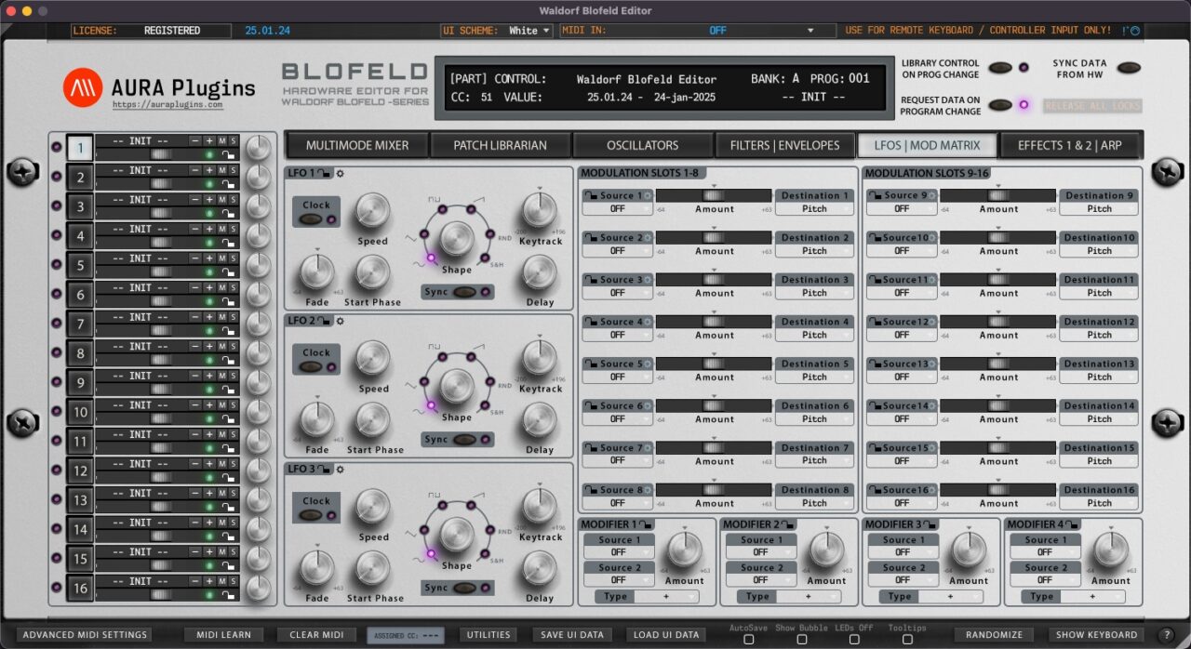Viewport: 1191px width, 649px height.
Task: Open LFO 1 settings via its gear icon
Action: tap(338, 171)
